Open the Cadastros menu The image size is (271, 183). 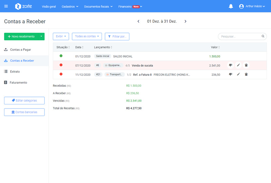[70, 6]
